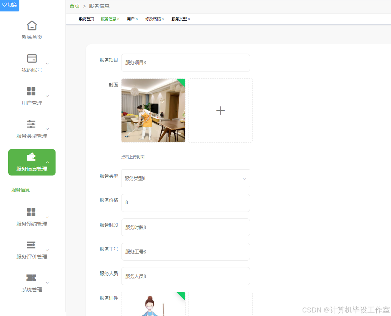The width and height of the screenshot is (391, 316).
Task: Expand the 我的账号 menu chevron
Action: [x=47, y=64]
